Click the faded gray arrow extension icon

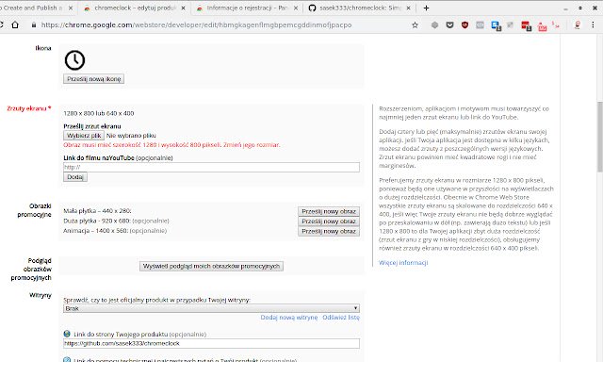coord(510,25)
